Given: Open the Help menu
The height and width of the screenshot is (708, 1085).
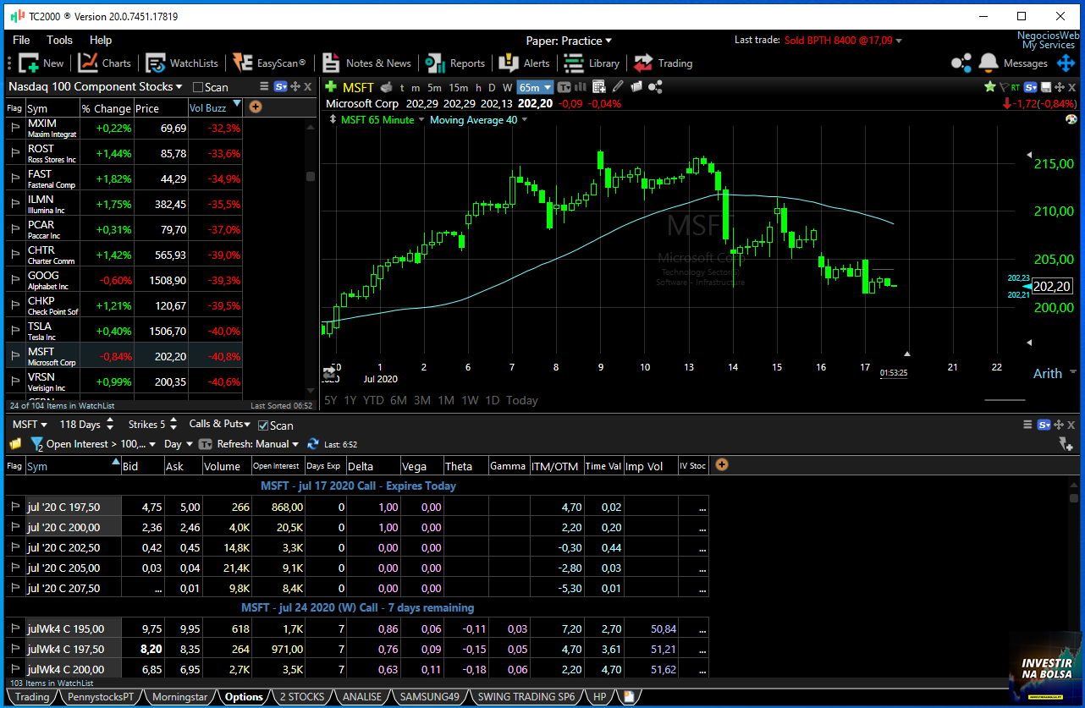Looking at the screenshot, I should pyautogui.click(x=101, y=40).
